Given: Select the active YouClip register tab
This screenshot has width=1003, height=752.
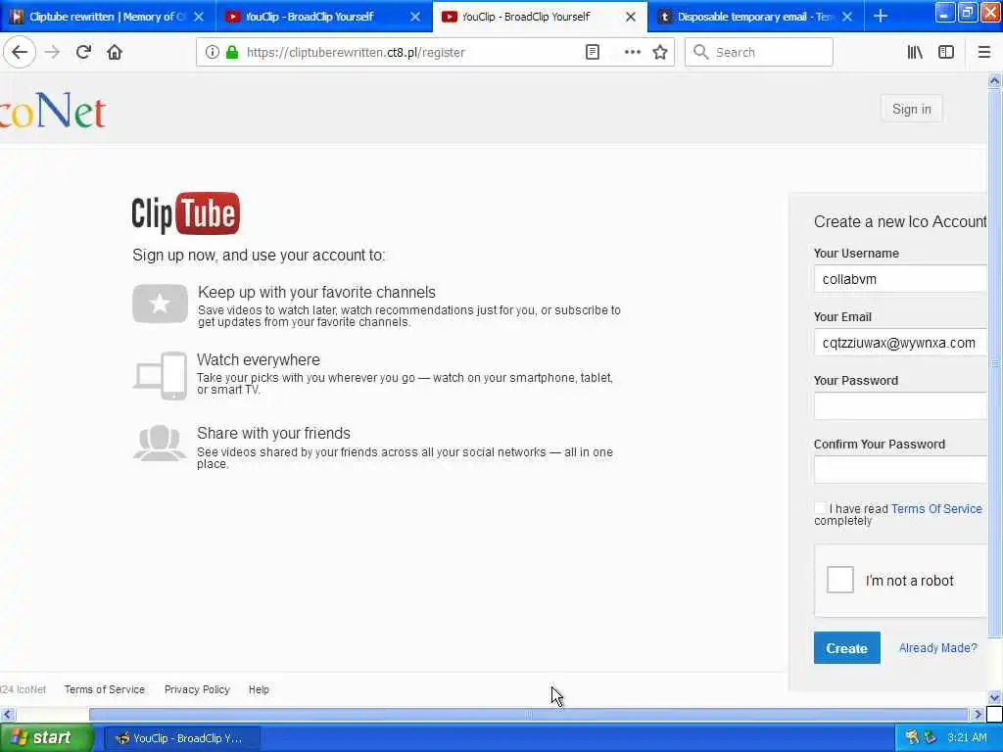Looking at the screenshot, I should [540, 17].
